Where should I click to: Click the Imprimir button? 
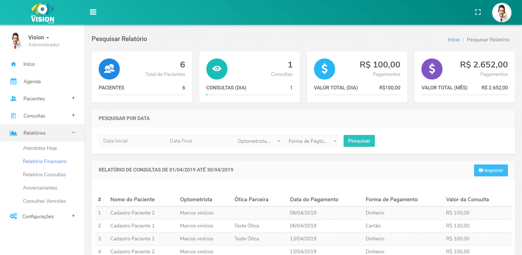490,170
